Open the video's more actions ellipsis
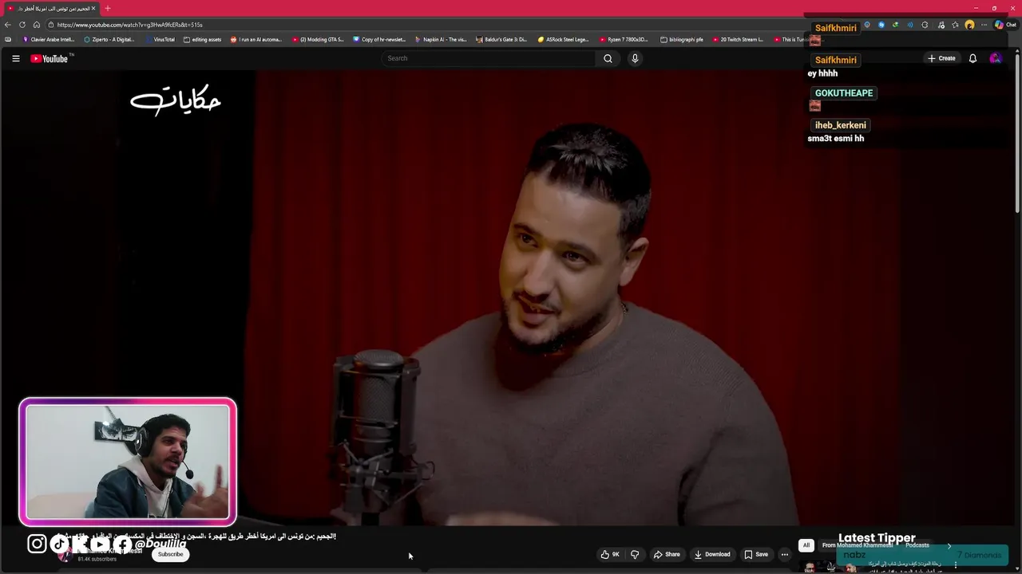This screenshot has height=574, width=1022. [x=784, y=554]
